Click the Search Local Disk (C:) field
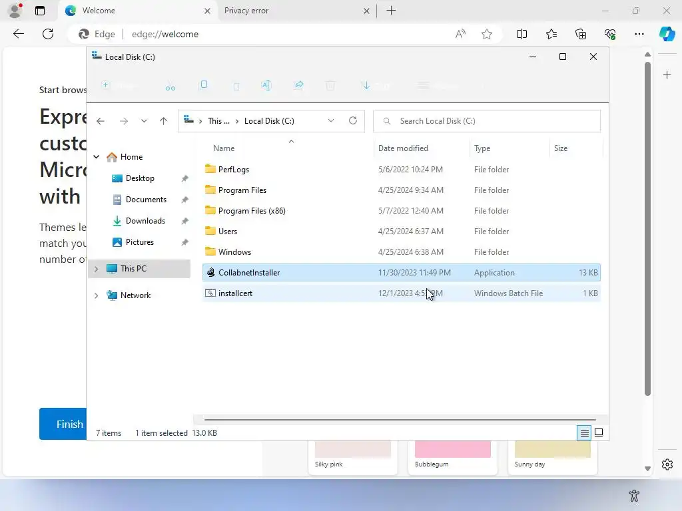The image size is (682, 511). click(x=486, y=121)
